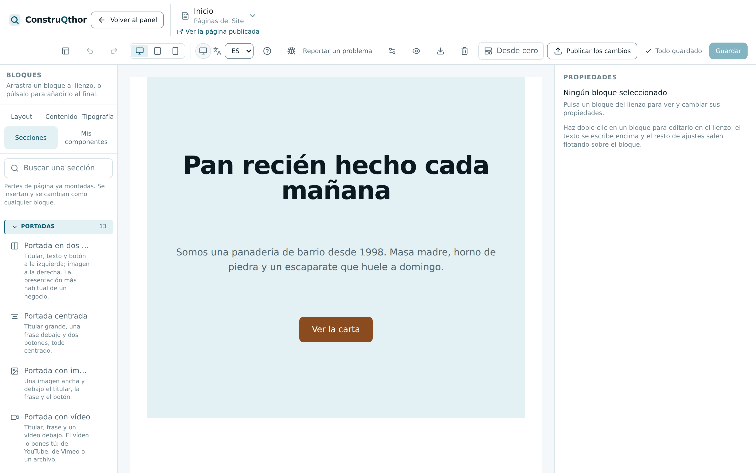
Task: Select the Pan recién hecho heading
Action: tap(336, 178)
